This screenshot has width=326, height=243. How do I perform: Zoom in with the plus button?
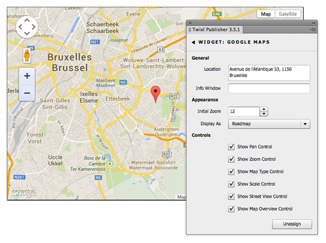27,76
